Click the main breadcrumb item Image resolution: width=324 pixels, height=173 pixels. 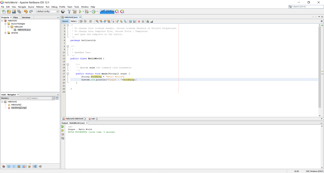point(92,119)
